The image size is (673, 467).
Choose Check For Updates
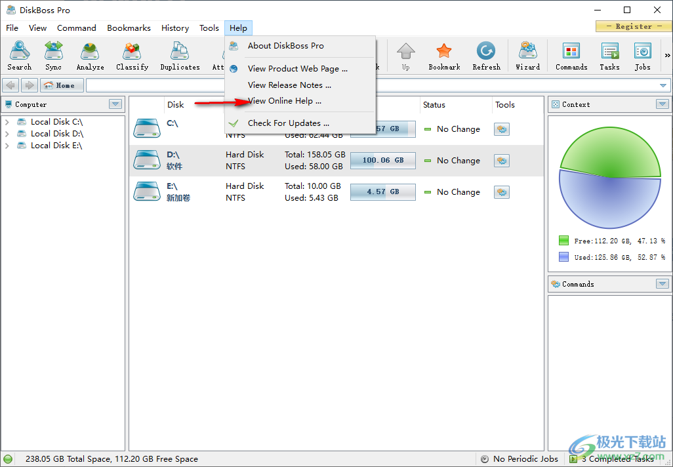click(300, 123)
